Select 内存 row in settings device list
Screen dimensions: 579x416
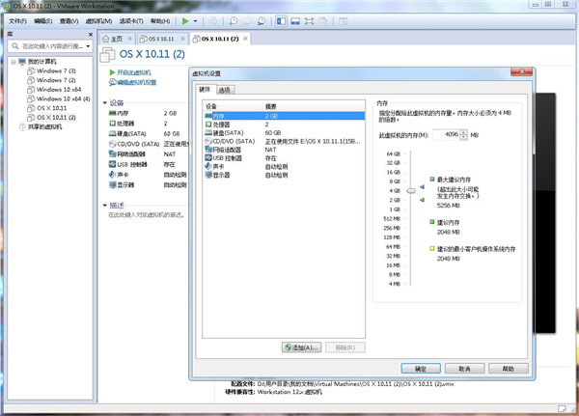coord(284,116)
